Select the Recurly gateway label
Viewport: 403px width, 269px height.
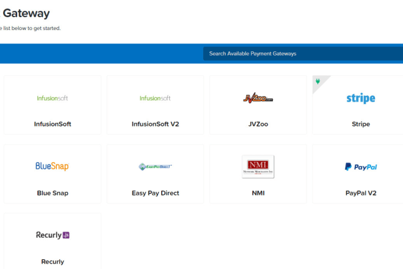coord(53,262)
